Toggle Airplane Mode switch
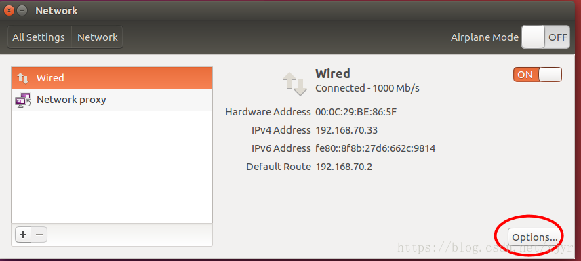The height and width of the screenshot is (261, 581). tap(546, 37)
